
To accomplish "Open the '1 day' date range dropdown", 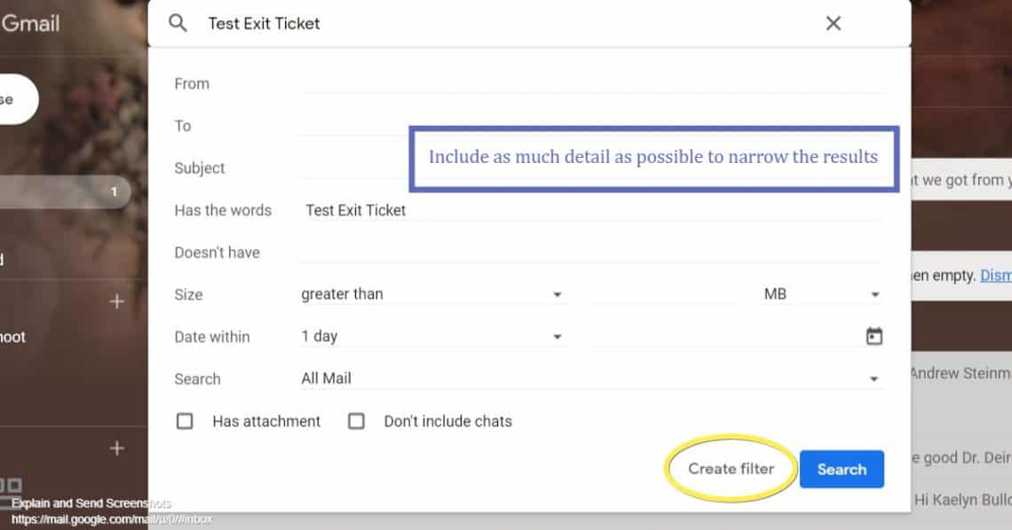I will (557, 336).
